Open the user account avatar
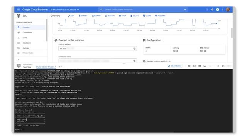Image resolution: width=247 pixels, height=139 pixels. coord(228,10)
